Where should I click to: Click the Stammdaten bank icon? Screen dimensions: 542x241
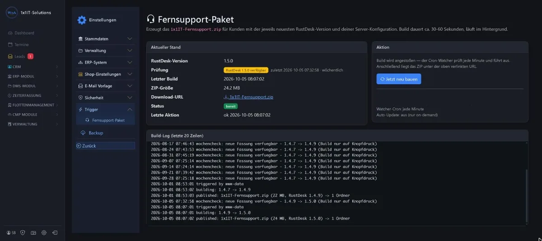(80, 39)
